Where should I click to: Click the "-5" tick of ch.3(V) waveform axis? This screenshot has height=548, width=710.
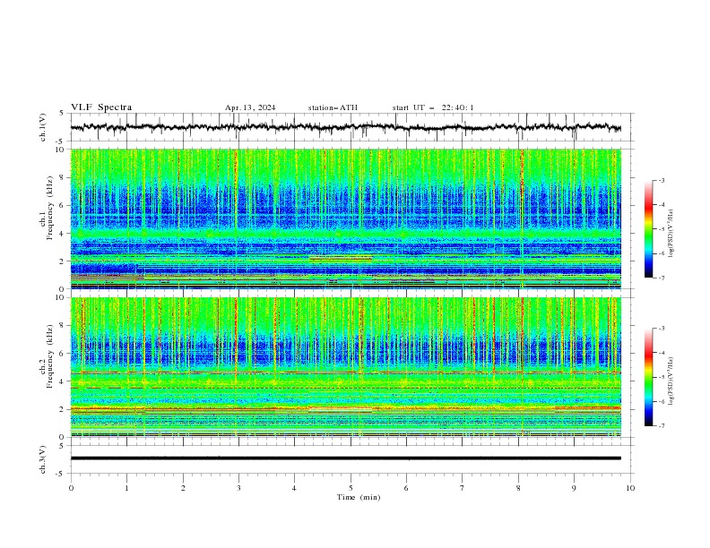click(60, 474)
